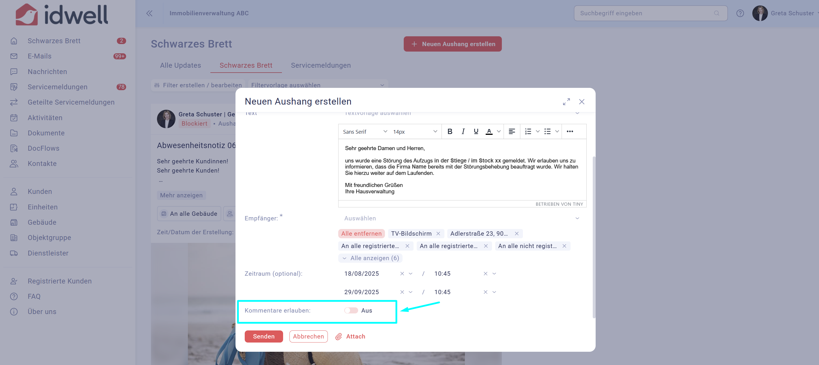
Task: Open numbered list style dropdown arrow
Action: coord(537,131)
